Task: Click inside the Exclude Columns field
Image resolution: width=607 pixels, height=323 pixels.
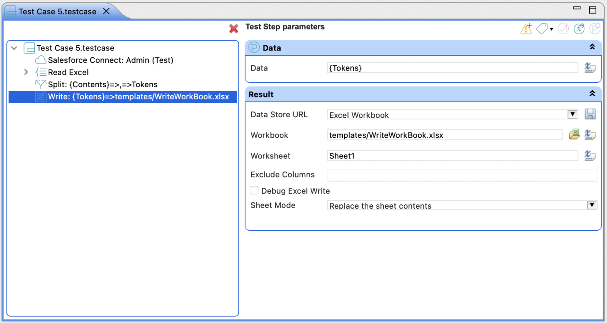Action: (435, 175)
